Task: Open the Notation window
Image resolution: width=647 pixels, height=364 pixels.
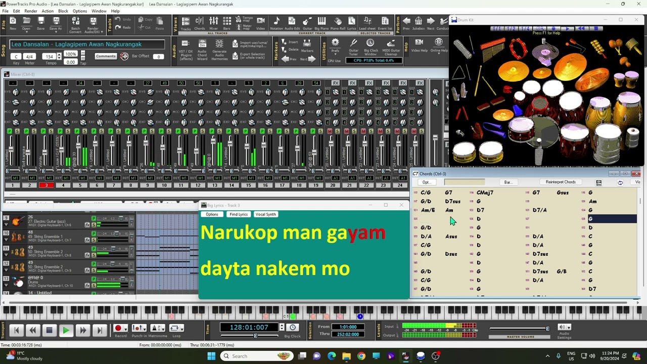Action: click(276, 23)
